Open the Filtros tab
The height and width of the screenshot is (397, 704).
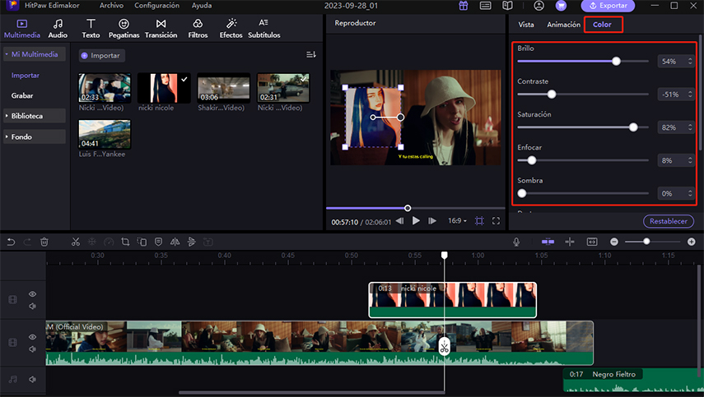[x=198, y=29]
